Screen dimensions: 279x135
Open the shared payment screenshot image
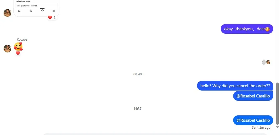pyautogui.click(x=36, y=8)
